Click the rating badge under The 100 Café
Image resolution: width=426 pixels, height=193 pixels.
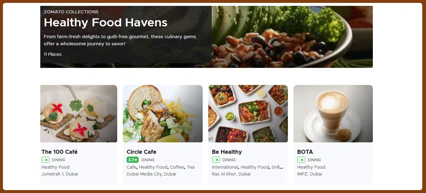click(x=45, y=159)
